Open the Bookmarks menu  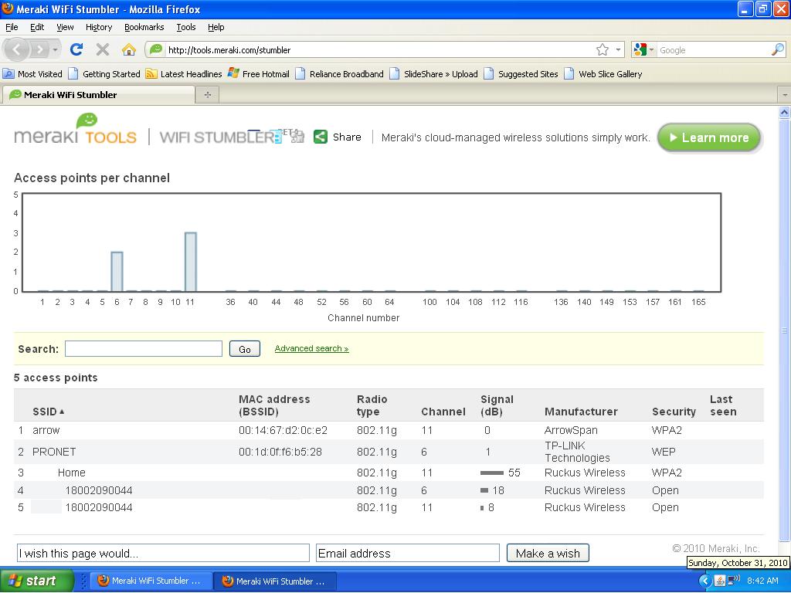144,27
